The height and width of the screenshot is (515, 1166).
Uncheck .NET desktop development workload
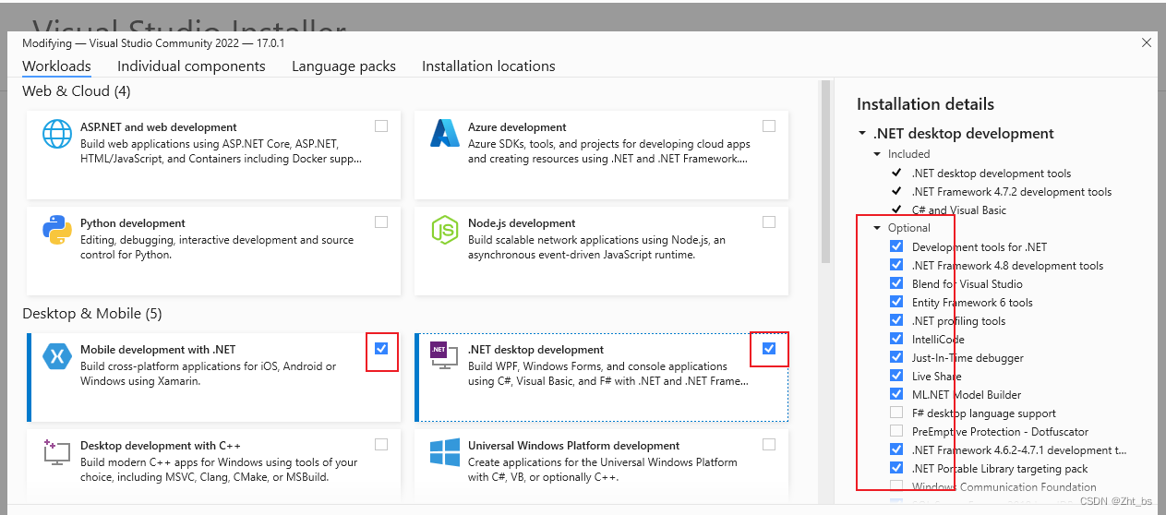pos(769,349)
